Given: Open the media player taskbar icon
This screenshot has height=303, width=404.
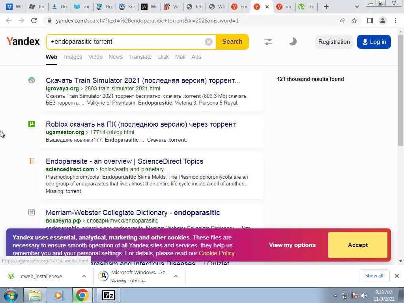Looking at the screenshot, I should pyautogui.click(x=58, y=295).
